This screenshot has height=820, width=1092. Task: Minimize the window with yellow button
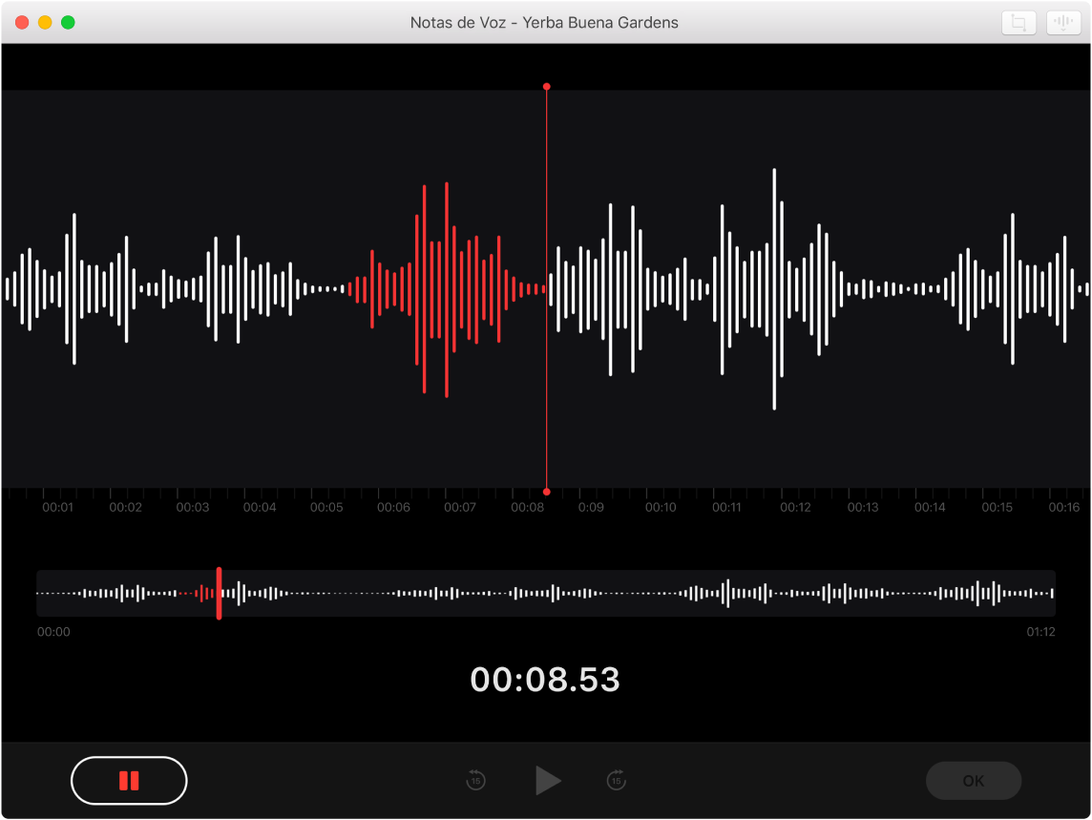(x=45, y=22)
